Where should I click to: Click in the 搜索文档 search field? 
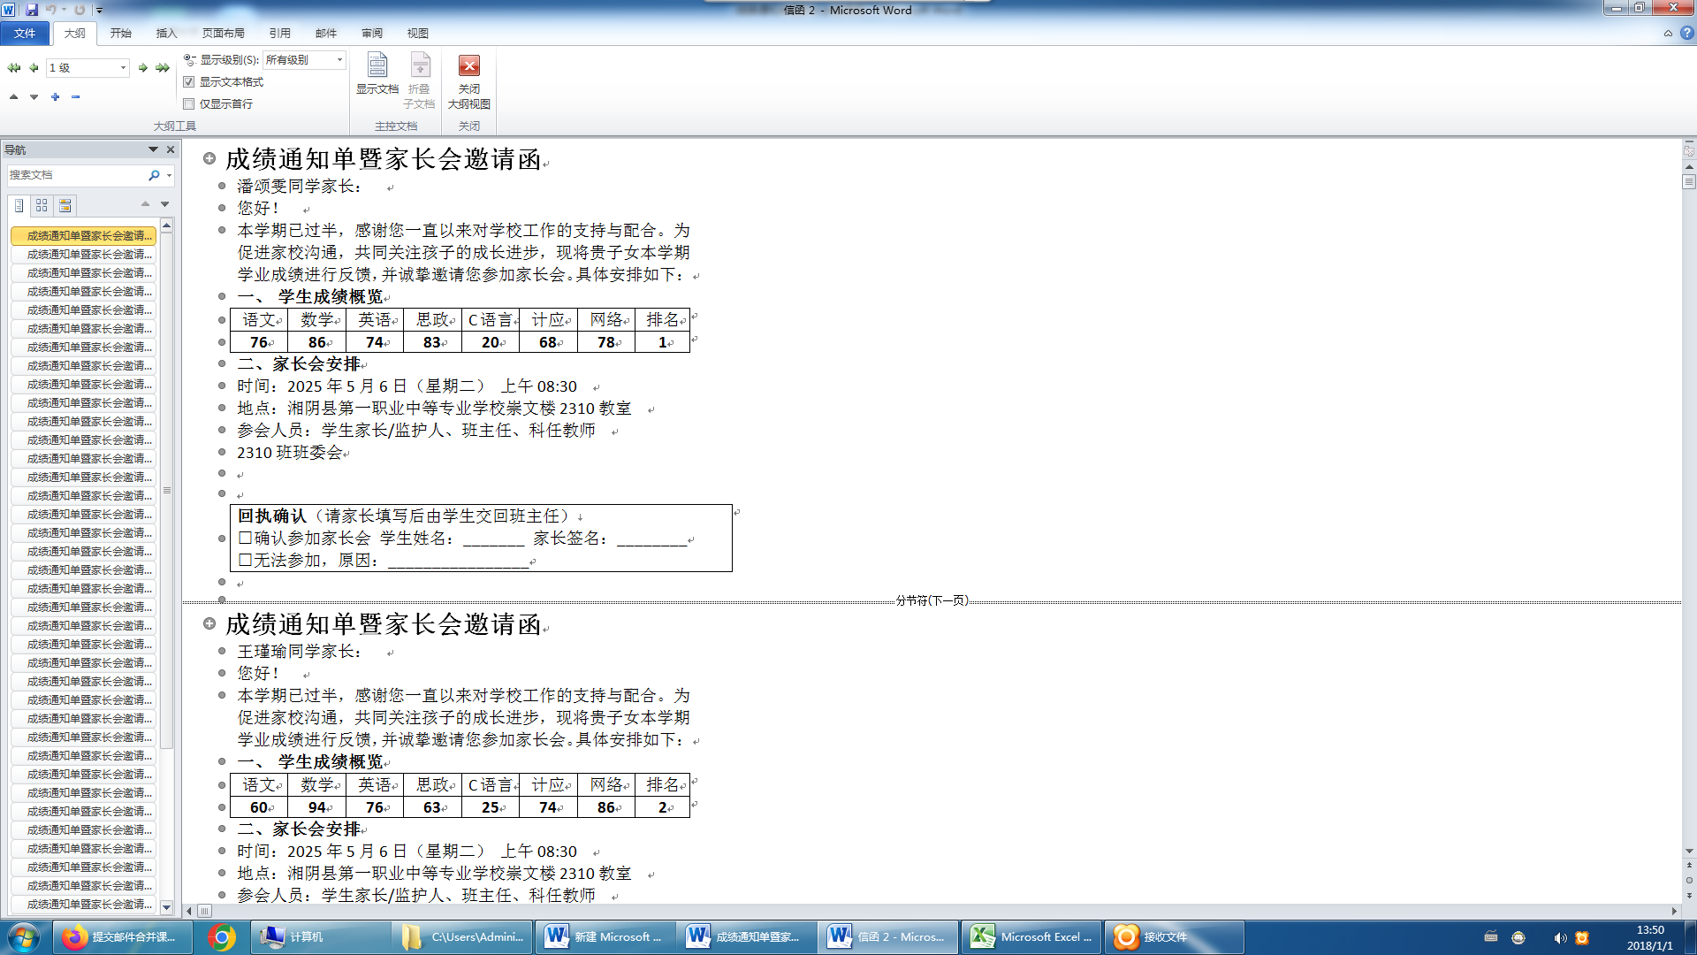pos(76,175)
